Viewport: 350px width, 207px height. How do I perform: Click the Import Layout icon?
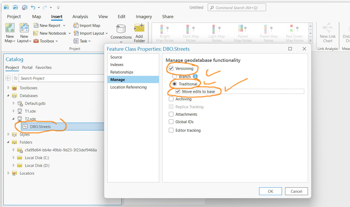pyautogui.click(x=76, y=33)
